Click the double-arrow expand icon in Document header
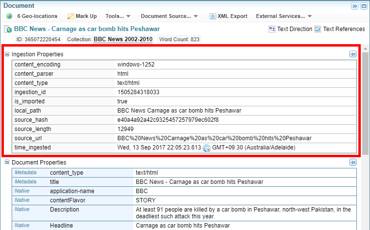This screenshot has width=370, height=230. click(354, 6)
